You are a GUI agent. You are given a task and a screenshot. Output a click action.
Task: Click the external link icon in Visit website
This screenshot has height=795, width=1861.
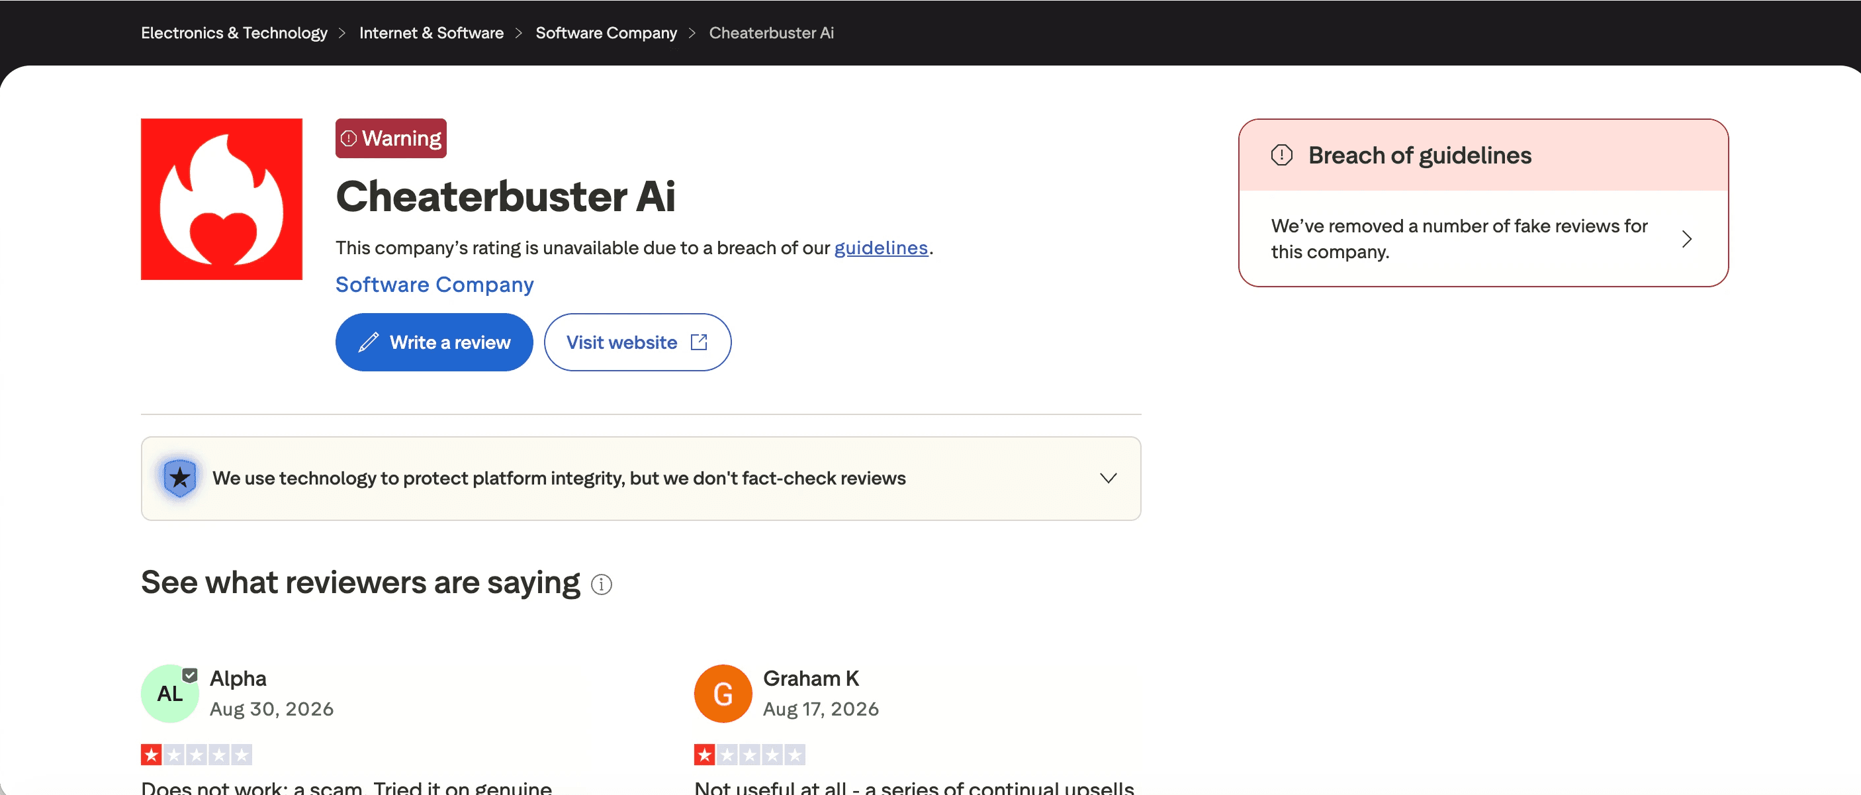[x=699, y=342]
